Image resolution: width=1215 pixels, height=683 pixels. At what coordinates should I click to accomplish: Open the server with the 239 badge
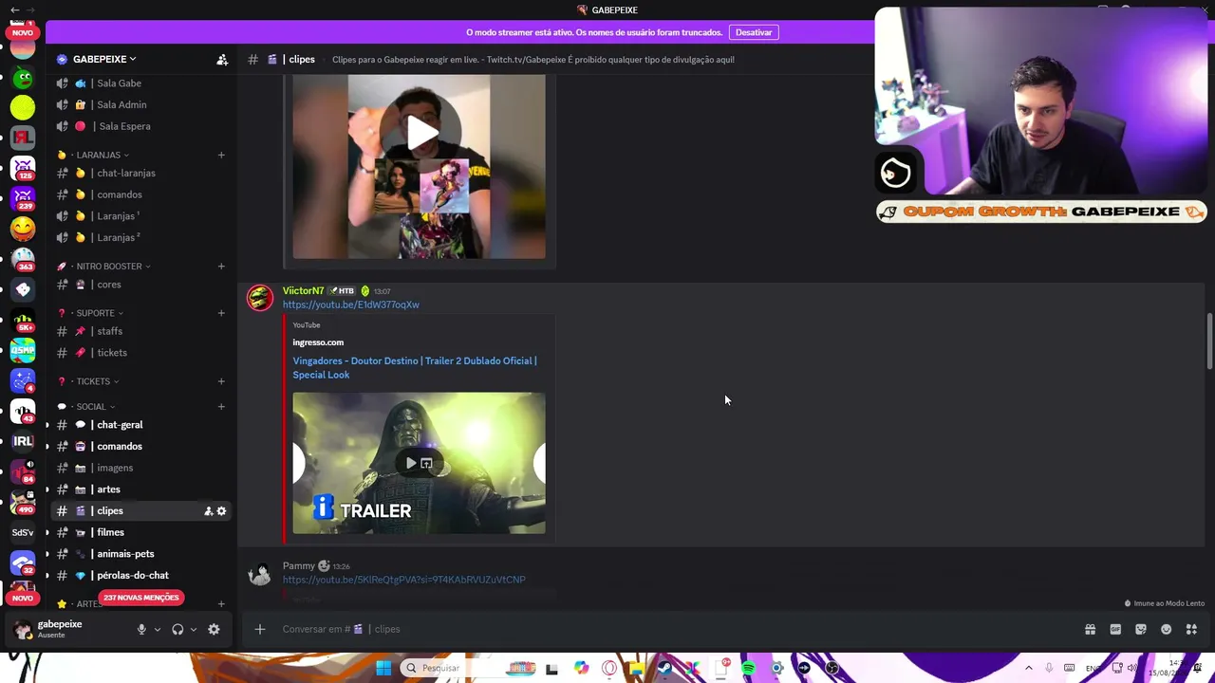pyautogui.click(x=23, y=198)
